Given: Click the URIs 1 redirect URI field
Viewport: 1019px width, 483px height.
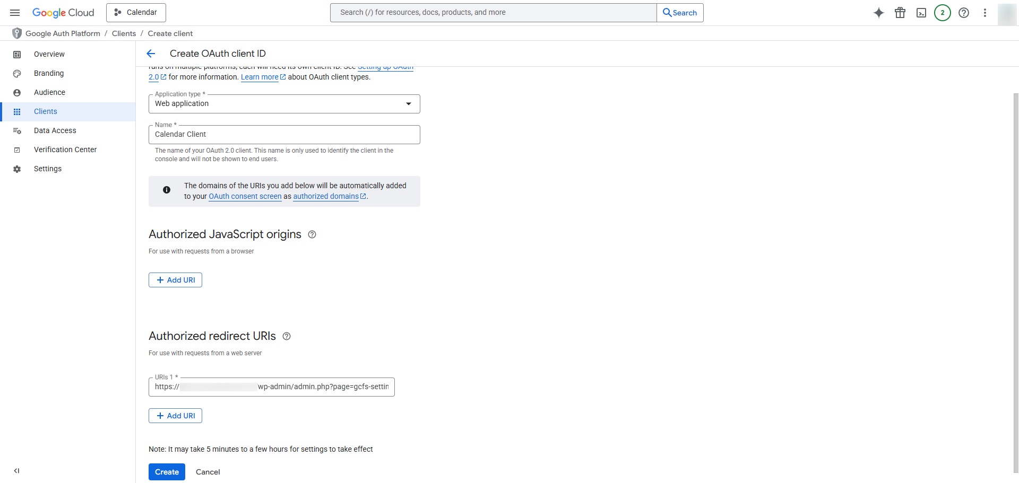Looking at the screenshot, I should click(272, 387).
